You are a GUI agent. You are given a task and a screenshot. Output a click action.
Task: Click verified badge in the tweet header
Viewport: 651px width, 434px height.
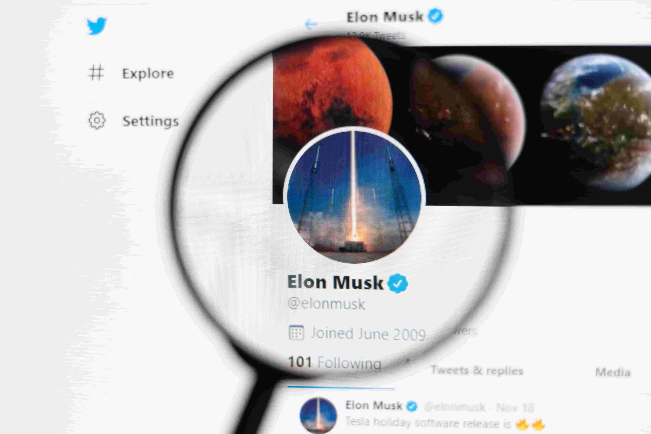412,406
